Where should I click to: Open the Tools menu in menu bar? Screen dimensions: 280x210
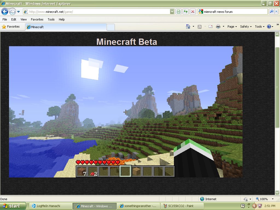(x=51, y=19)
